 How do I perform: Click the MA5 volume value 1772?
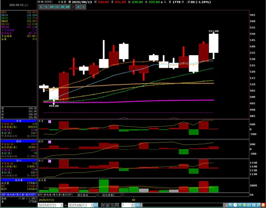[31, 186]
